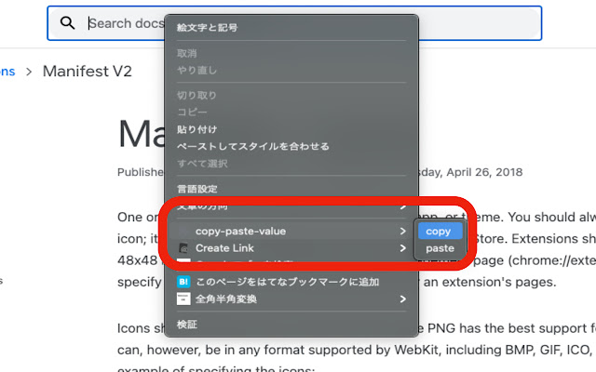Image resolution: width=596 pixels, height=372 pixels.
Task: Select copy in the submenu
Action: click(x=440, y=231)
